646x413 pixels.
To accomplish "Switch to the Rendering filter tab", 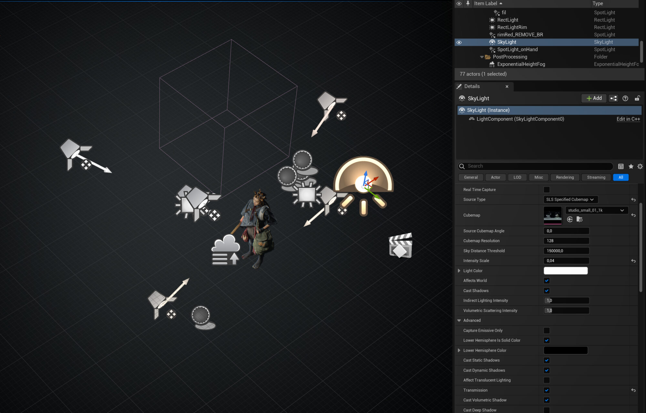I will (x=565, y=177).
